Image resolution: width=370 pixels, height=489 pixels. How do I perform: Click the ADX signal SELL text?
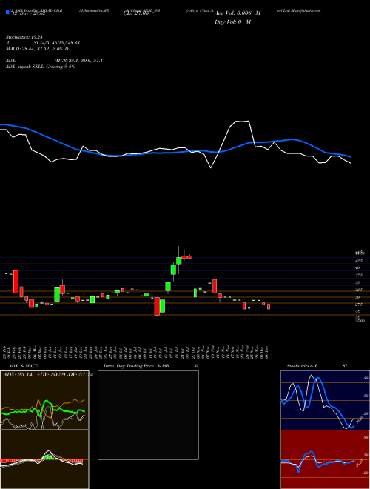tap(41, 67)
